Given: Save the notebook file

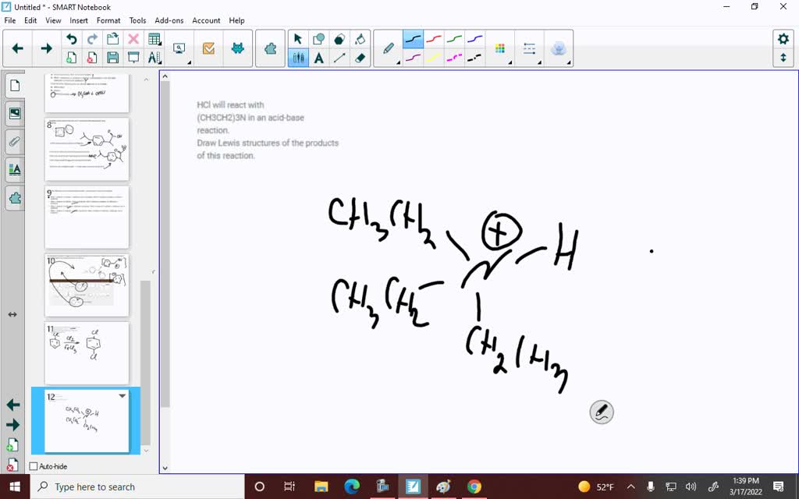Looking at the screenshot, I should tap(112, 58).
